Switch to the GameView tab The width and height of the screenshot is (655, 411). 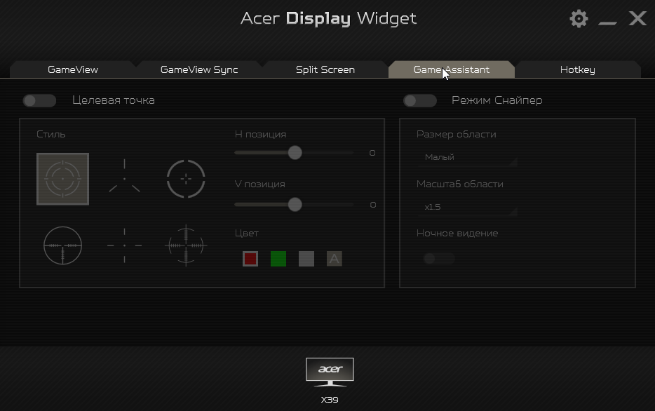tap(73, 69)
